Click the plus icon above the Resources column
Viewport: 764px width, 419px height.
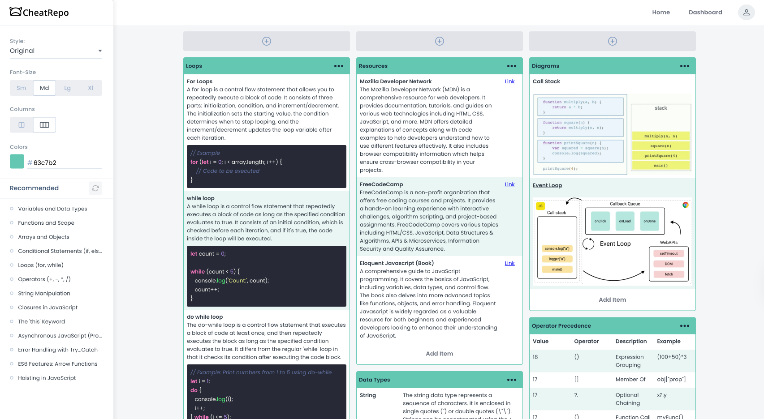(x=439, y=41)
